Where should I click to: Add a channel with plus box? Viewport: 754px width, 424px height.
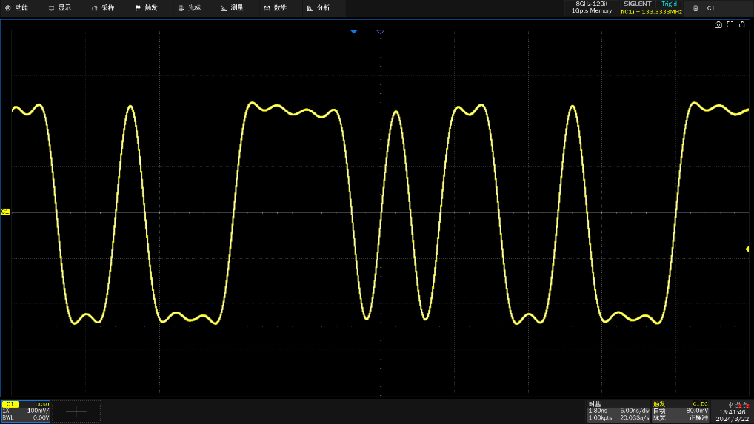[76, 411]
